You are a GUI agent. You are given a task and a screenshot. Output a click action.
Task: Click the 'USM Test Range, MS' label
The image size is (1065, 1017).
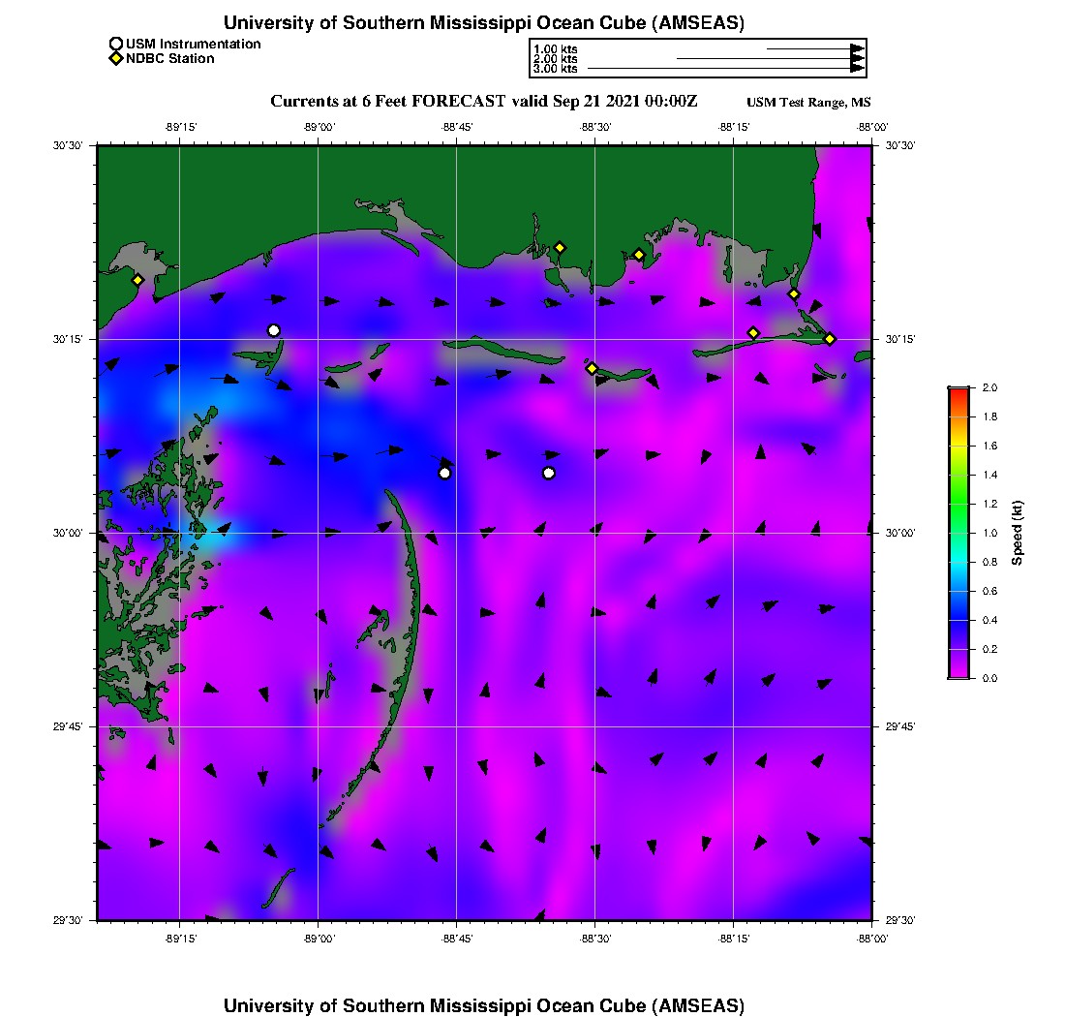[x=809, y=103]
